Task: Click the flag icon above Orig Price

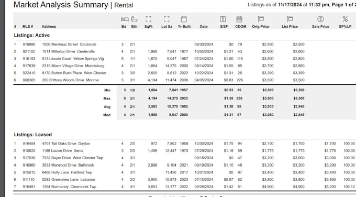Action: click(x=261, y=19)
